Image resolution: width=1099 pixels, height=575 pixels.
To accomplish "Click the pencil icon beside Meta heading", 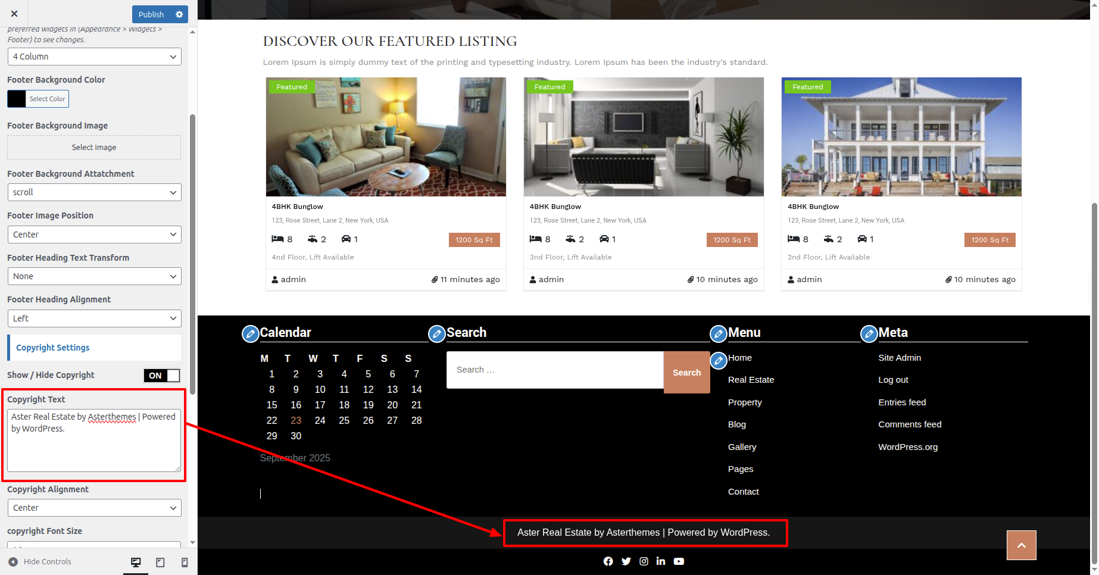I will 869,334.
